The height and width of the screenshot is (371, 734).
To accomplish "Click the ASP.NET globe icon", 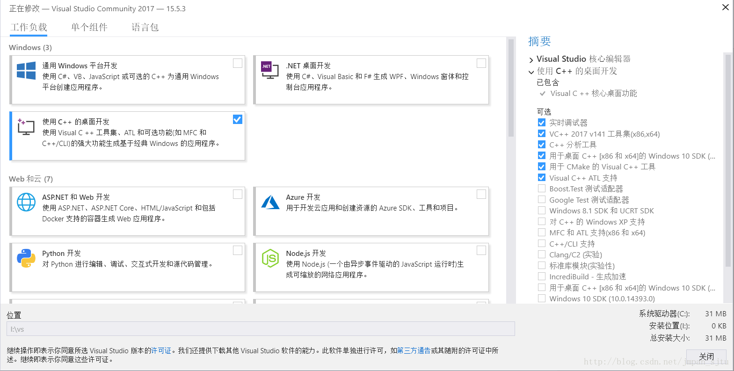I will 26,202.
